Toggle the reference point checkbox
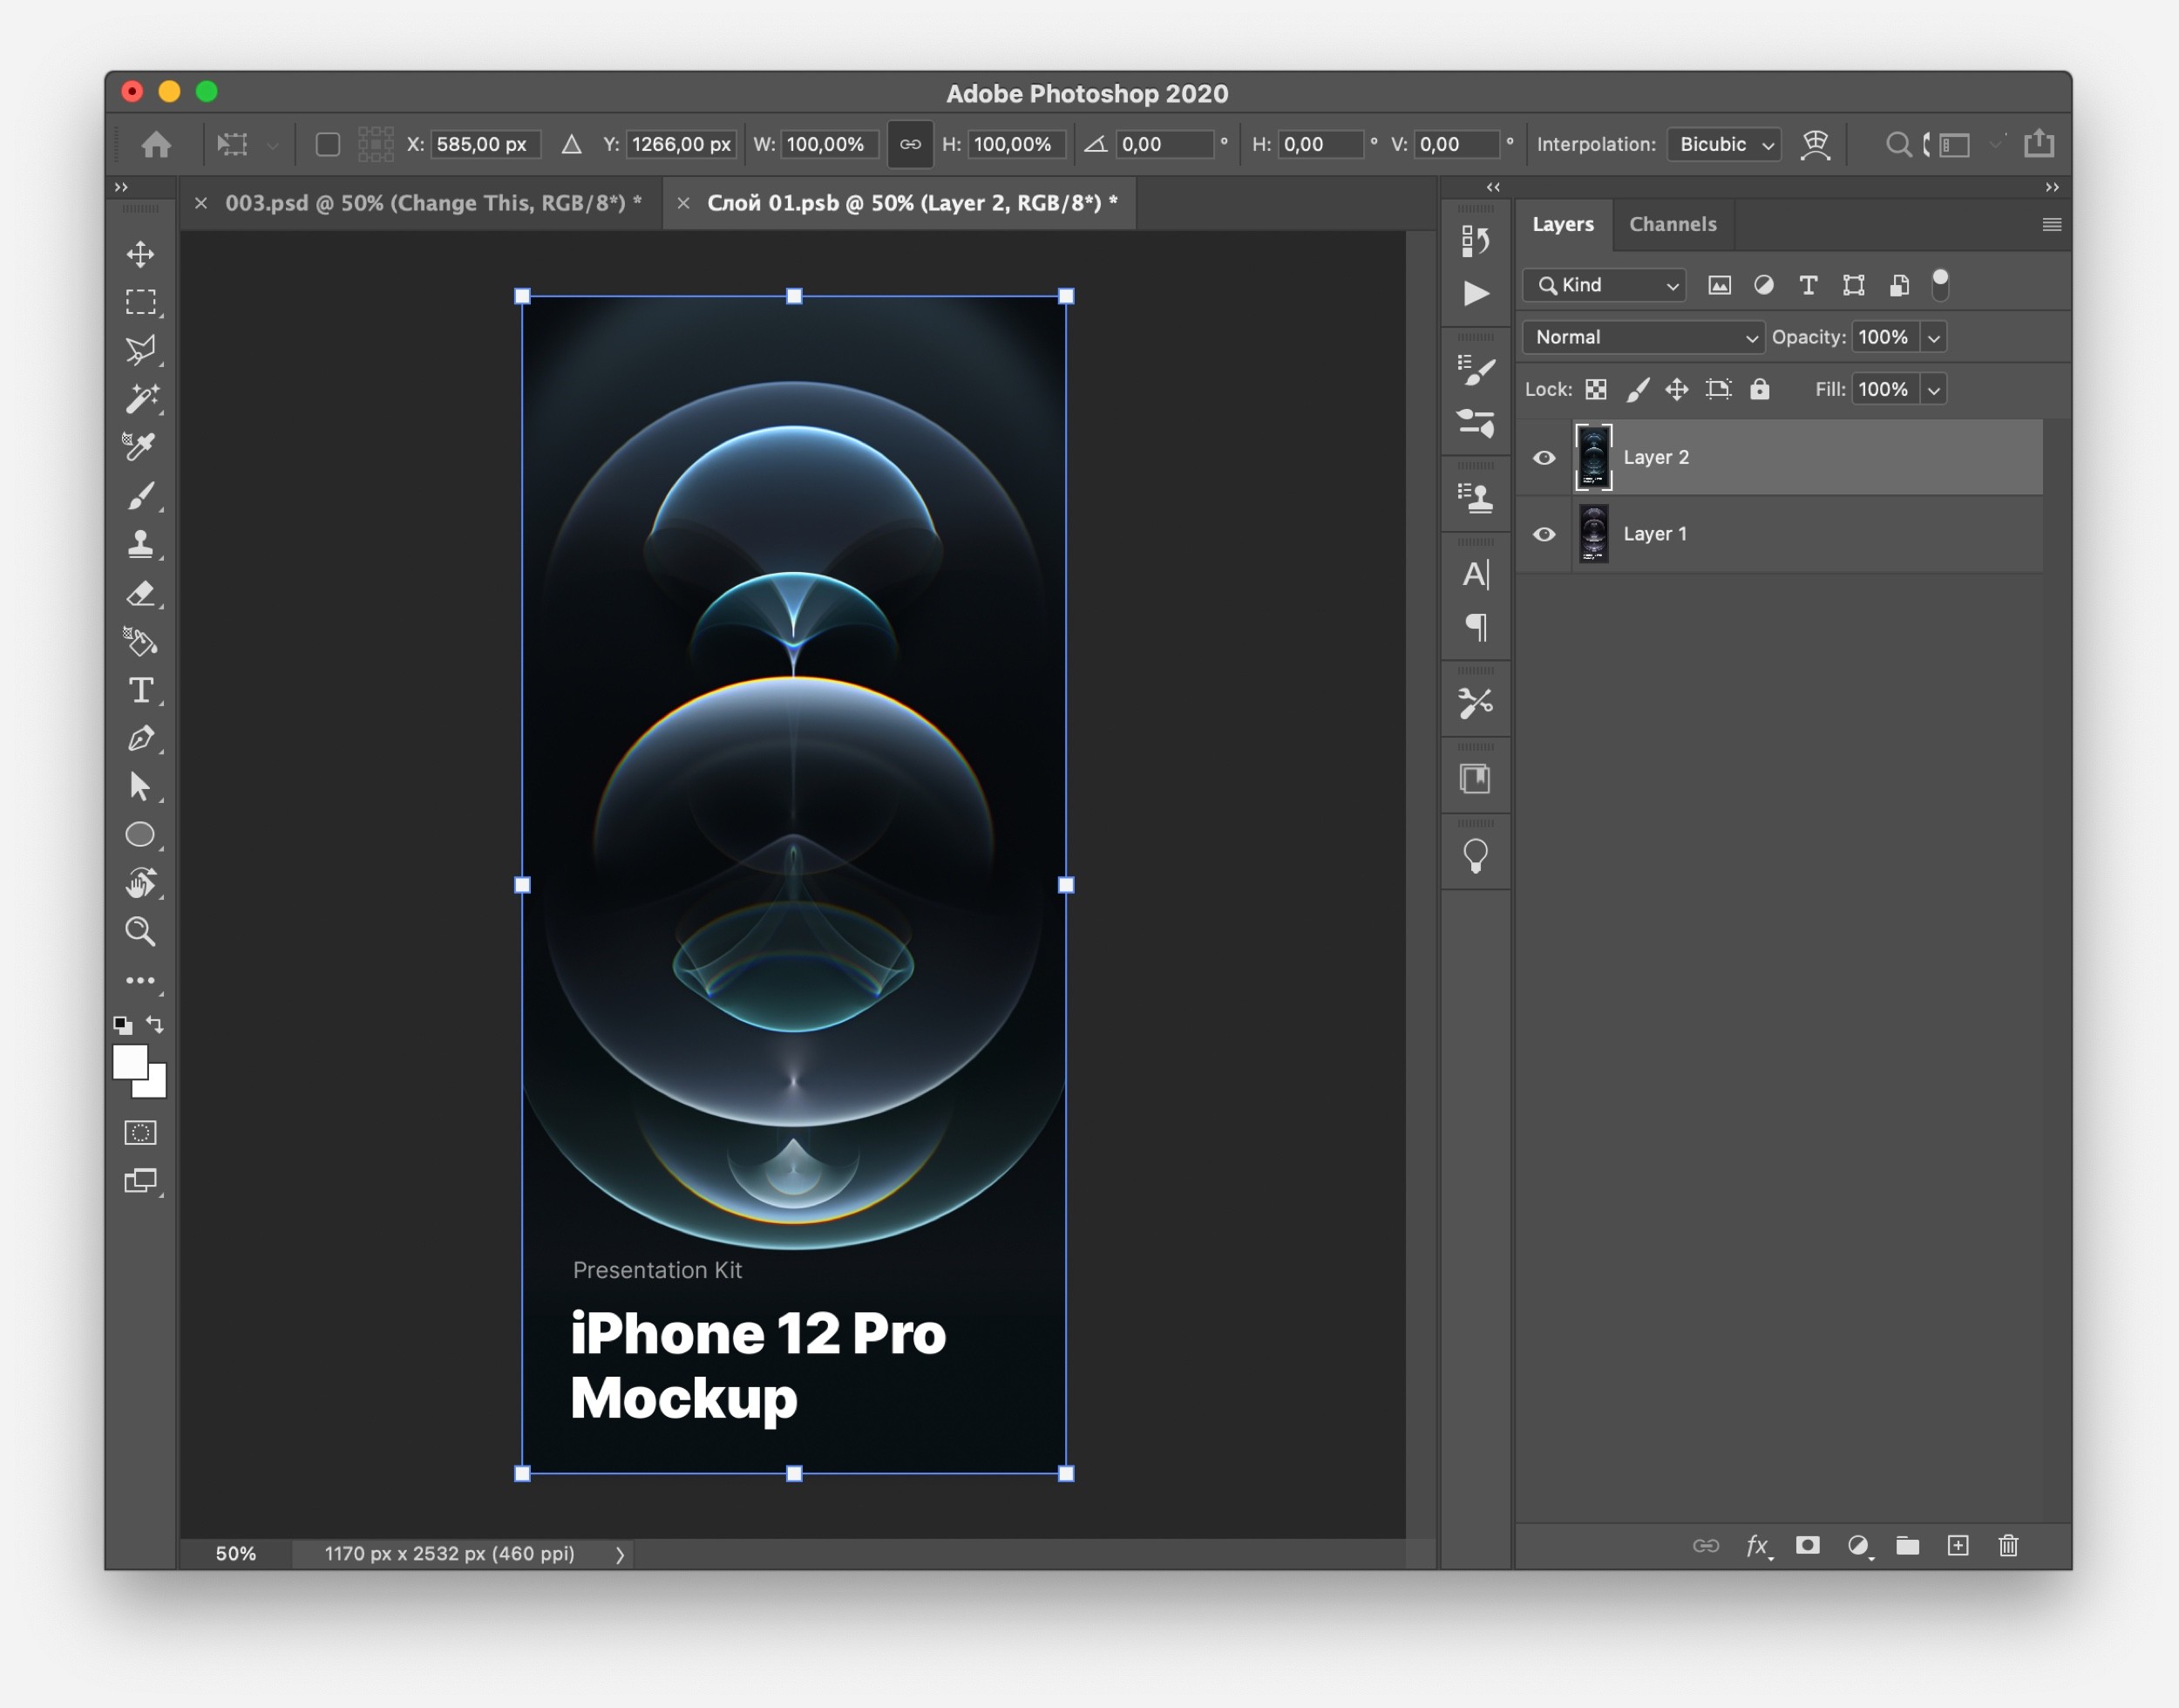Screen dimensions: 2179x1708 pyautogui.click(x=328, y=145)
